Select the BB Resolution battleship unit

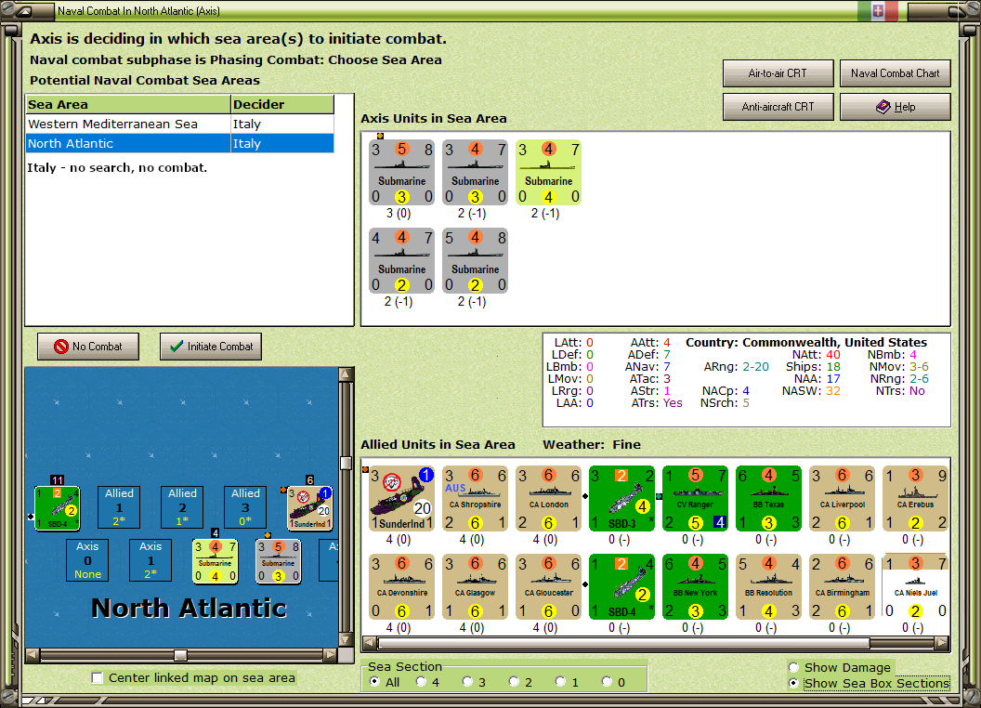[x=768, y=586]
